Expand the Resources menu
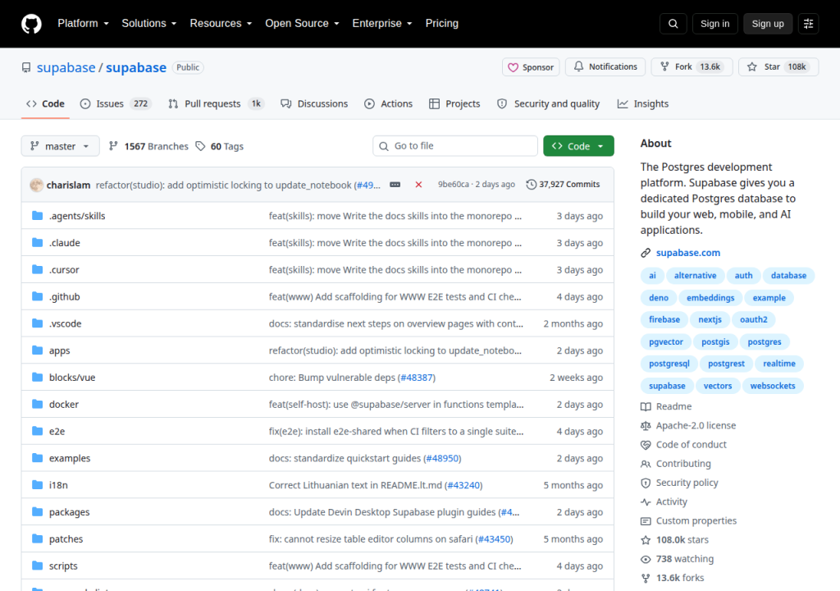The height and width of the screenshot is (591, 840). point(221,24)
